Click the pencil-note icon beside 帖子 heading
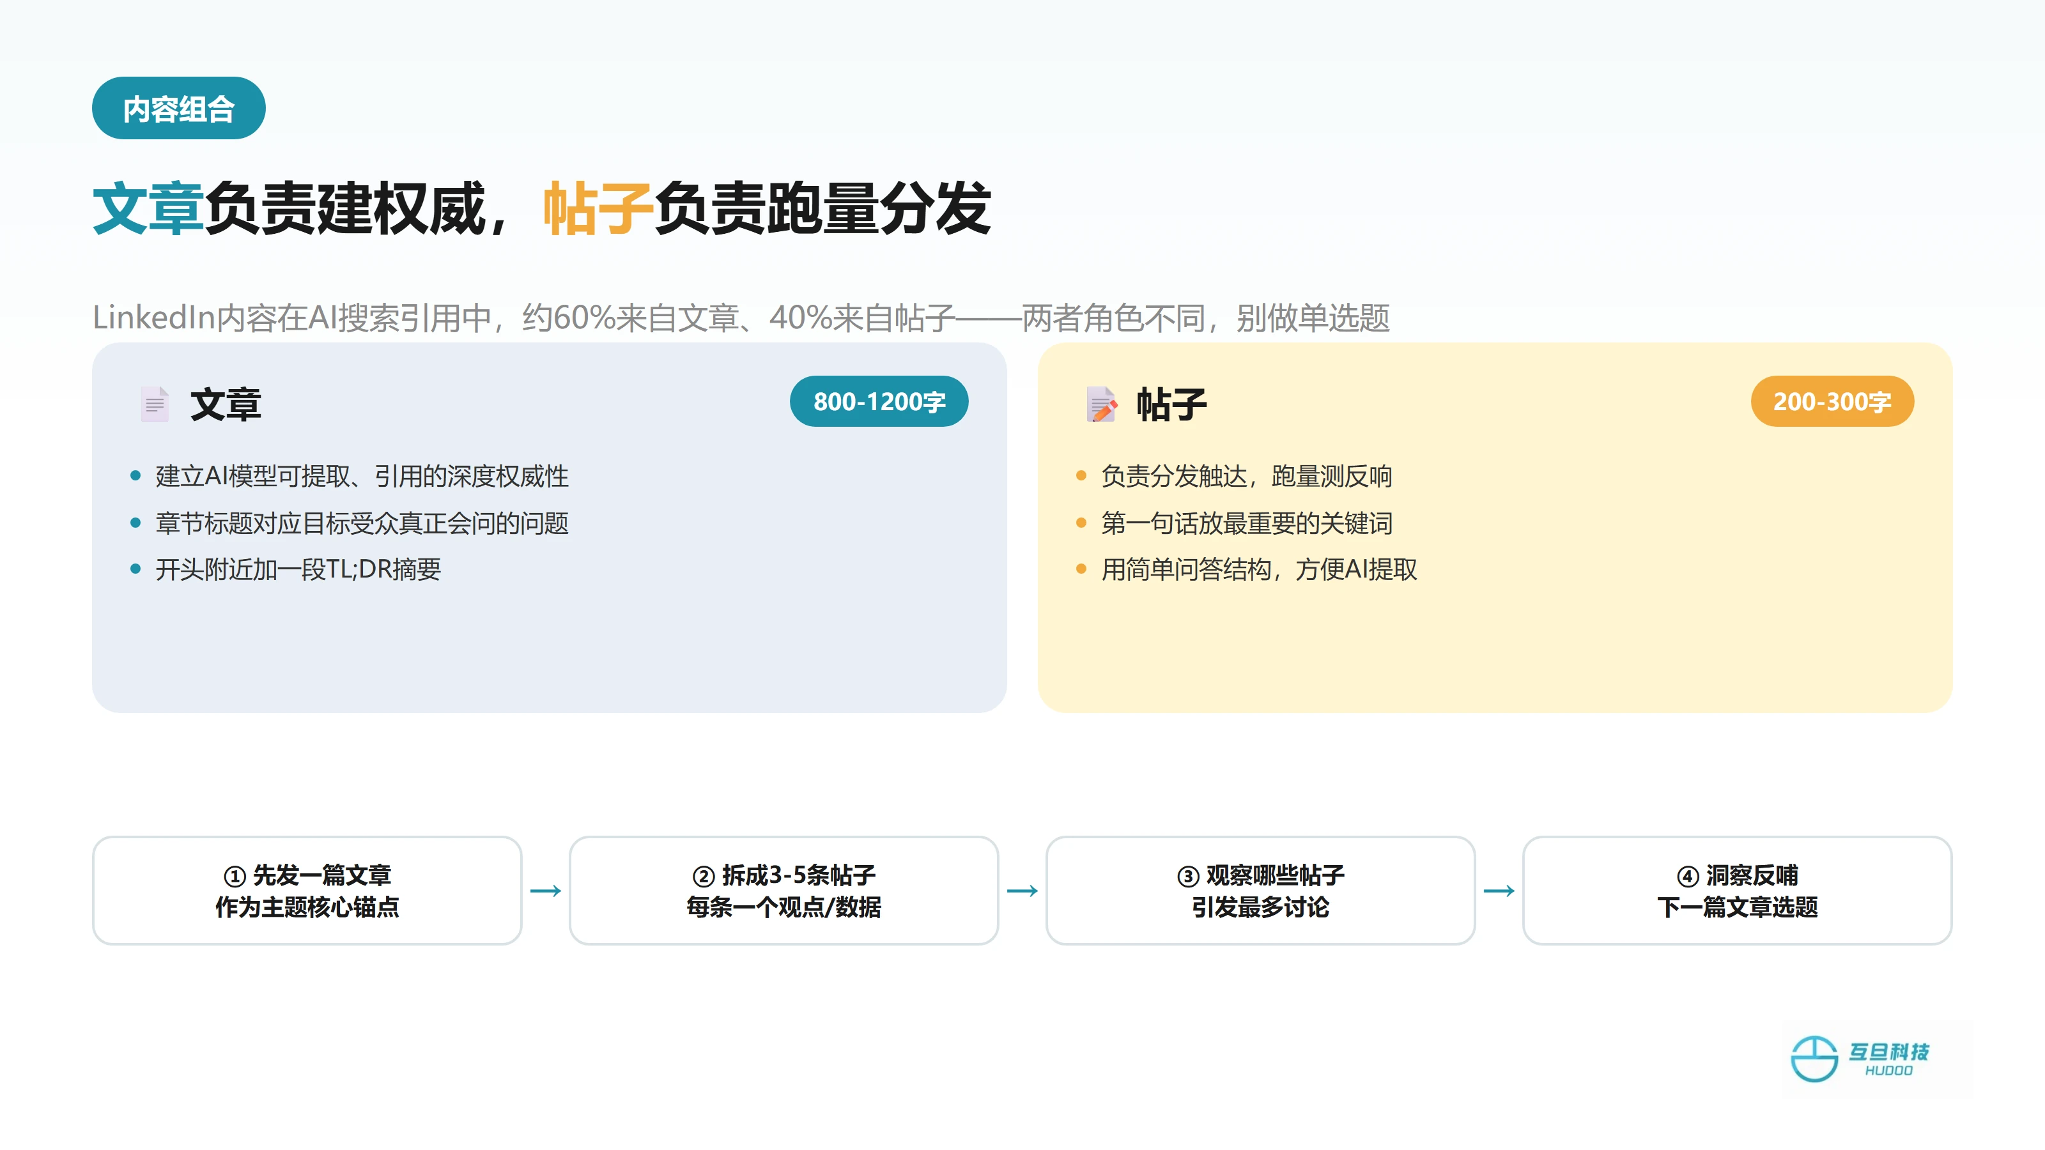Image resolution: width=2045 pixels, height=1150 pixels. 1102,404
